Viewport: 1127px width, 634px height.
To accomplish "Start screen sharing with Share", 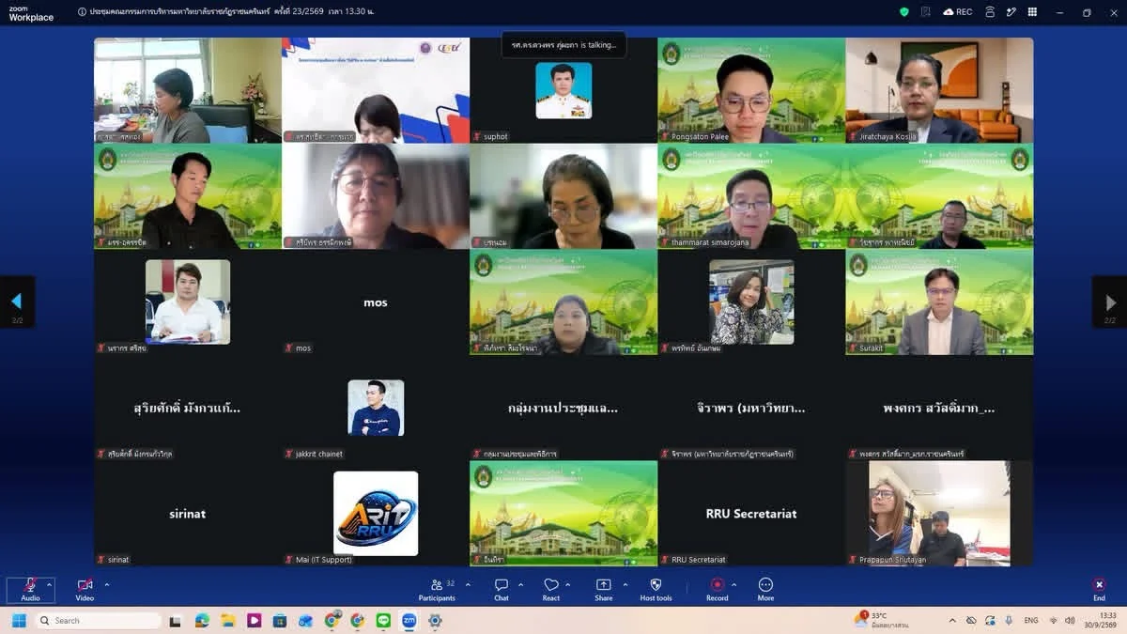I will pos(603,589).
